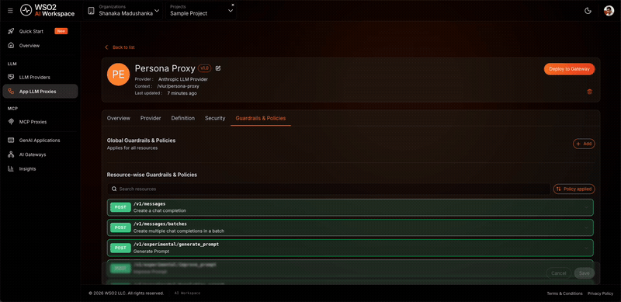Select App LLM Proxies sidebar item
Image resolution: width=621 pixels, height=302 pixels.
point(40,92)
